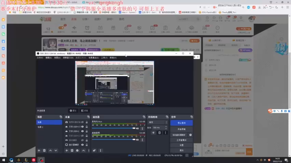Remove the selected source with trash icon
The width and height of the screenshot is (291, 163).
[72, 150]
